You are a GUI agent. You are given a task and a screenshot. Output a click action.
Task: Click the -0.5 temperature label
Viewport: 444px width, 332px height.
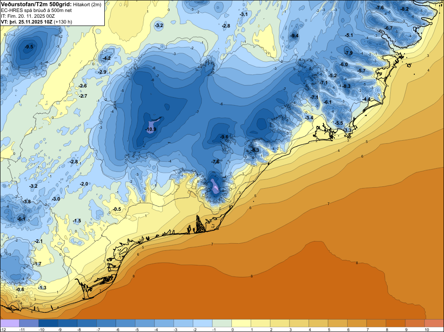point(117,209)
